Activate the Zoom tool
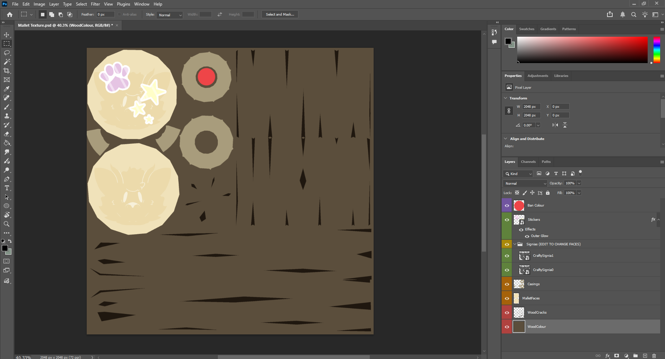The height and width of the screenshot is (359, 665). [7, 224]
